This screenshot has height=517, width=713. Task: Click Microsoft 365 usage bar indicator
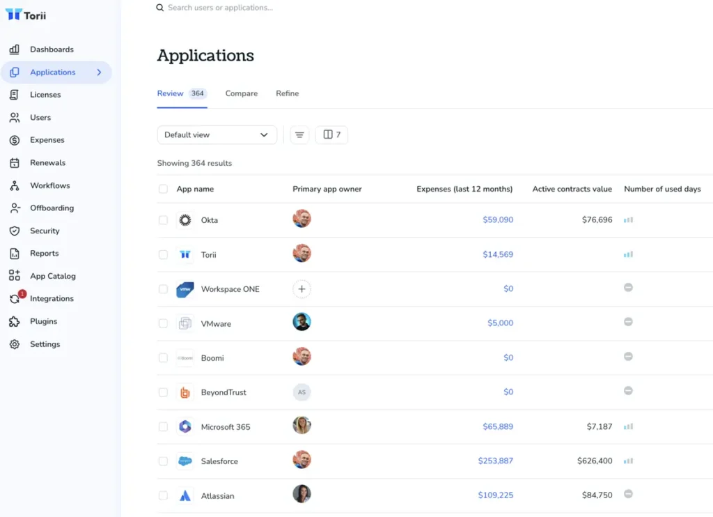(x=628, y=427)
